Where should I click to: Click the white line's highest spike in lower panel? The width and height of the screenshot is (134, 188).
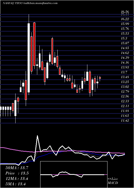click(38, 136)
